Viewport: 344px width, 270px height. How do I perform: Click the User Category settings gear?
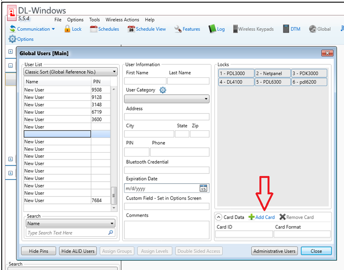click(x=163, y=90)
